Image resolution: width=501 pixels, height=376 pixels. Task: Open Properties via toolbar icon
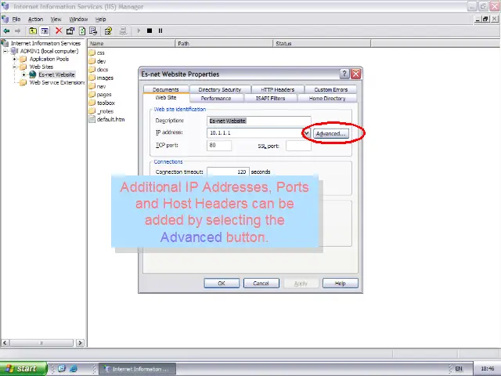point(70,31)
